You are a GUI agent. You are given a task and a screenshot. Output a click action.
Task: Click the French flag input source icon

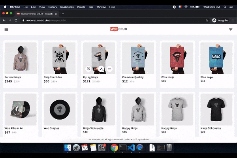tap(180, 7)
